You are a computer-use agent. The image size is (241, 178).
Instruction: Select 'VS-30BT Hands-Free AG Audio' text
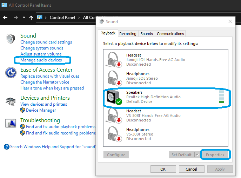click(153, 116)
